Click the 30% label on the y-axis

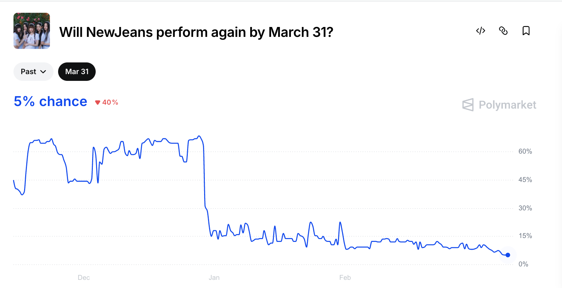point(525,208)
